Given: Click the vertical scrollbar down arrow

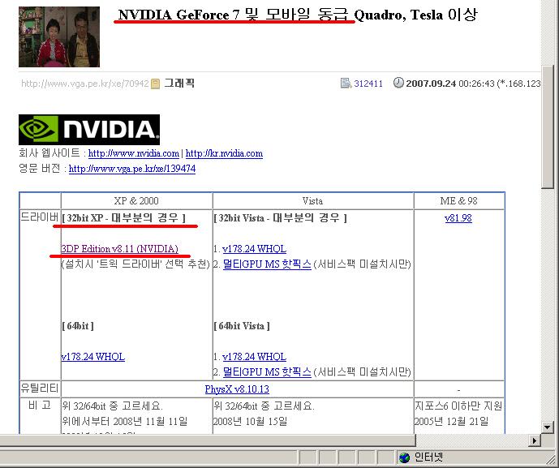Looking at the screenshot, I should tap(547, 427).
